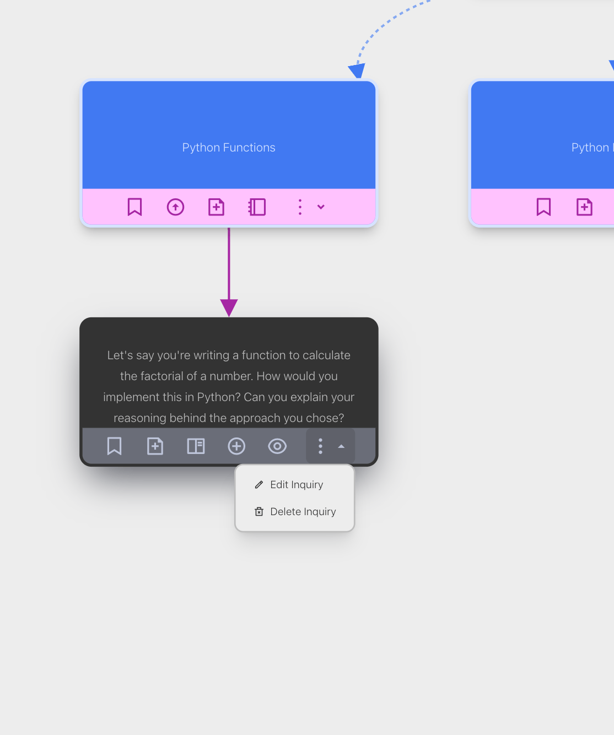Click the add-file icon on the right Python node

click(x=584, y=207)
